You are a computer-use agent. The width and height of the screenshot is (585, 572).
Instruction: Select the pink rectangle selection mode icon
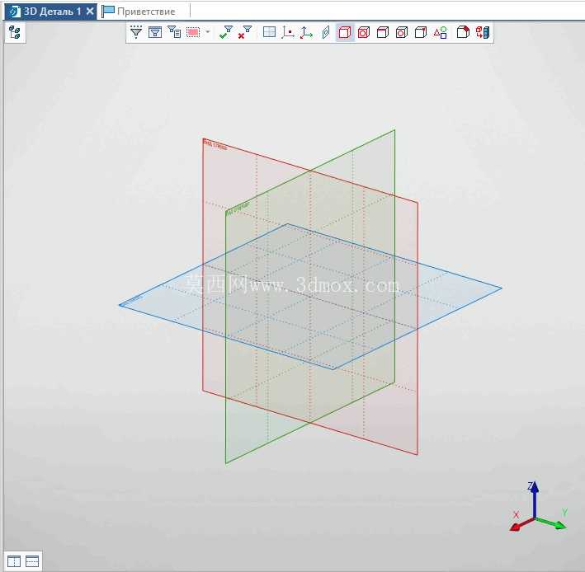click(193, 32)
